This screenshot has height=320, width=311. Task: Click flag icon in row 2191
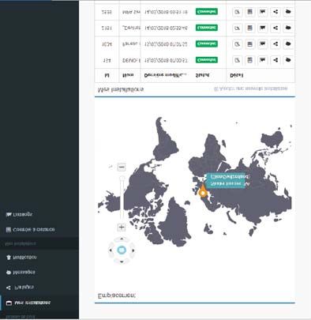pyautogui.click(x=262, y=28)
